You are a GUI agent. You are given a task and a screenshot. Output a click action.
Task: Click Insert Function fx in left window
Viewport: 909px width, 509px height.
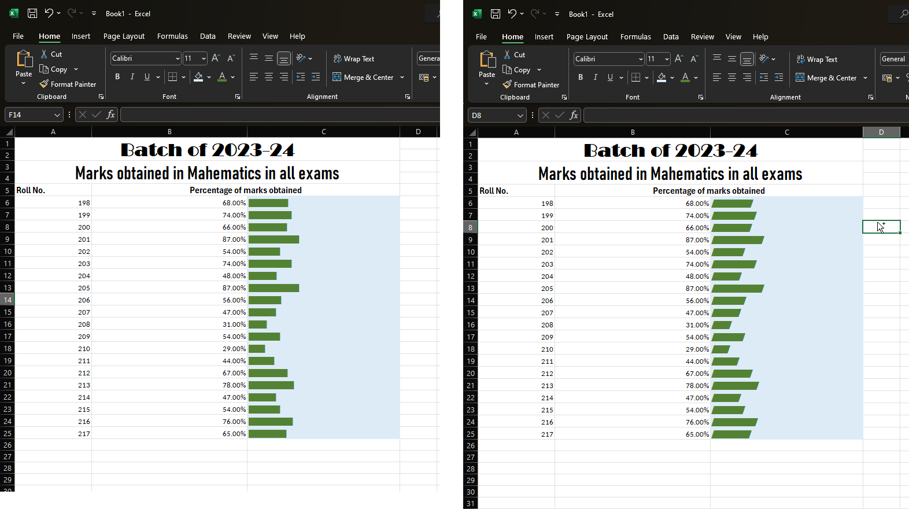point(110,115)
